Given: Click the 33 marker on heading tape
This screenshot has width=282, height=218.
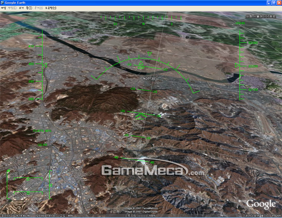Looking at the screenshot, I should pyautogui.click(x=115, y=24).
